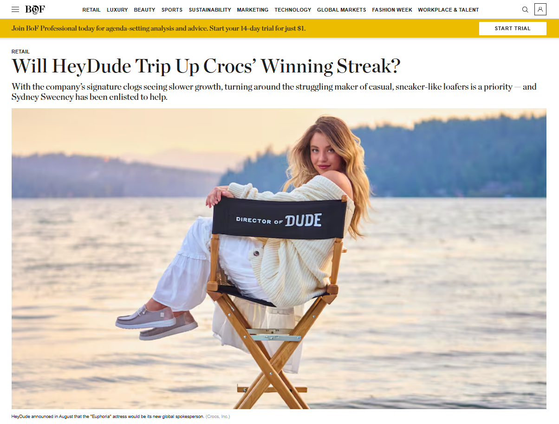Click the Crocs, Inc. photo credit
This screenshot has width=559, height=424.
coord(218,417)
